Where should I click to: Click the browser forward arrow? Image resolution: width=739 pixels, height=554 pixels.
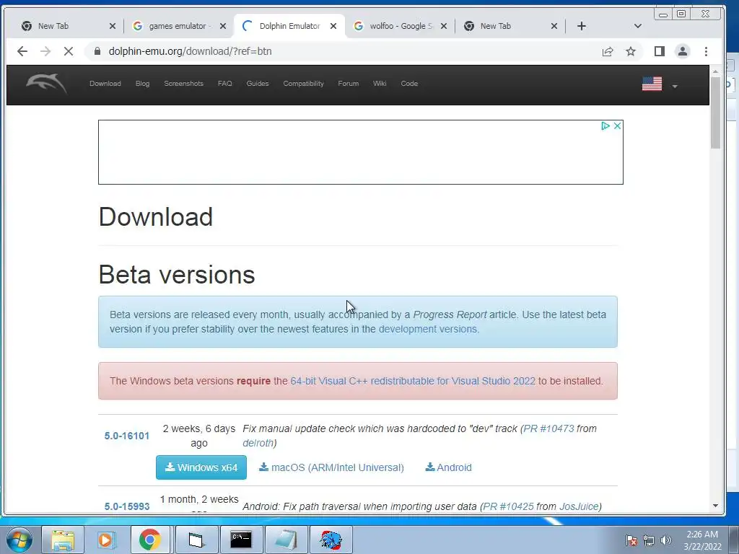click(45, 51)
